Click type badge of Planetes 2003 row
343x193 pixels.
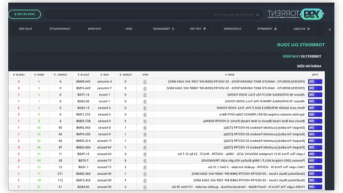pos(315,161)
